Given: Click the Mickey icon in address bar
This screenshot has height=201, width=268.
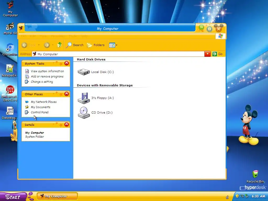Looking at the screenshot, I should click(x=35, y=54).
